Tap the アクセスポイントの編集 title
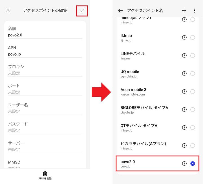The image size is (203, 184). point(45,10)
